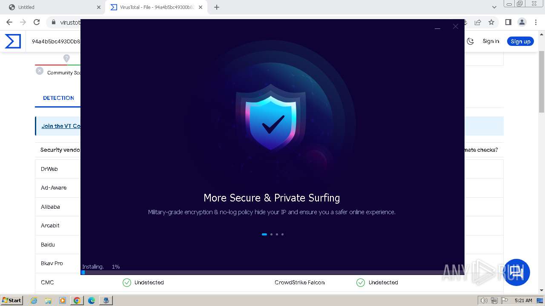The width and height of the screenshot is (545, 306).
Task: Select first slide indicator dot
Action: (x=264, y=234)
